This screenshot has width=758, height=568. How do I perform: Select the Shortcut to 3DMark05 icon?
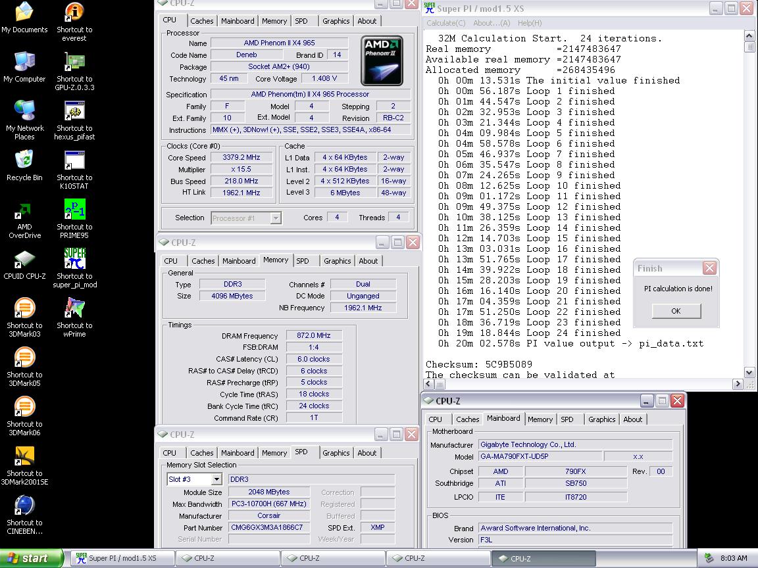click(24, 366)
